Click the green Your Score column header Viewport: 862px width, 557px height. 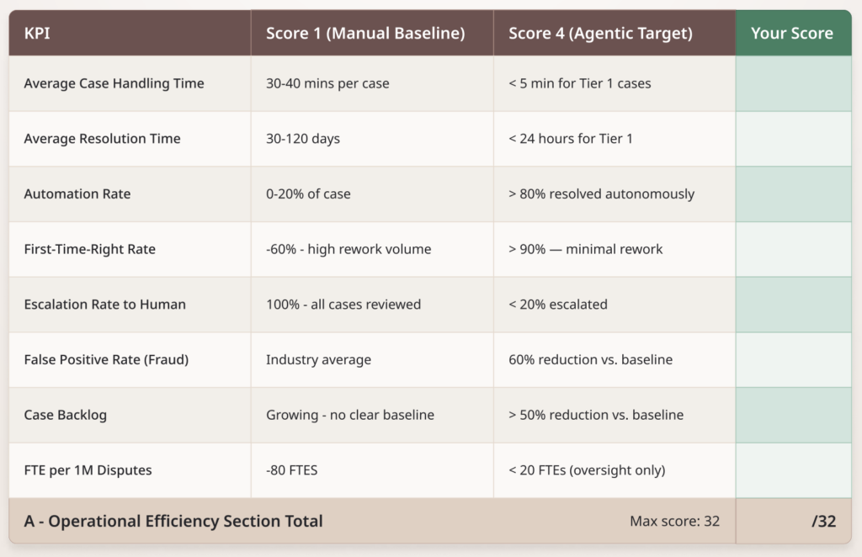[x=792, y=34]
